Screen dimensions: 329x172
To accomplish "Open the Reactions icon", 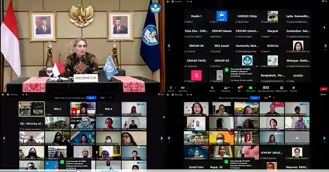I will point(294,89).
